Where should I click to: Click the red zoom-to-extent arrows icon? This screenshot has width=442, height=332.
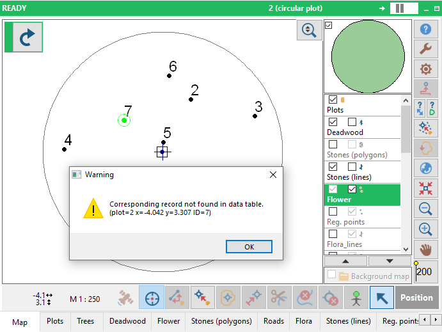click(x=425, y=188)
